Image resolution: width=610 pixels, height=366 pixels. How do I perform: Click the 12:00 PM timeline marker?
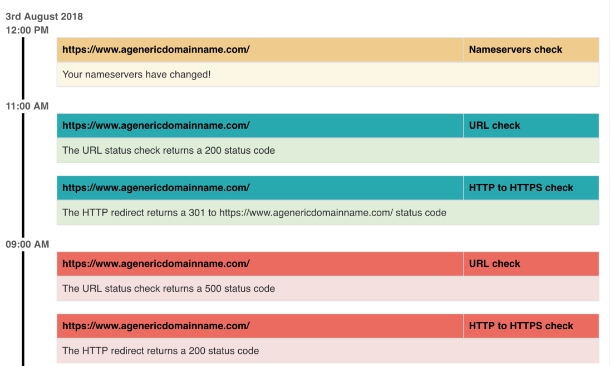tap(27, 31)
